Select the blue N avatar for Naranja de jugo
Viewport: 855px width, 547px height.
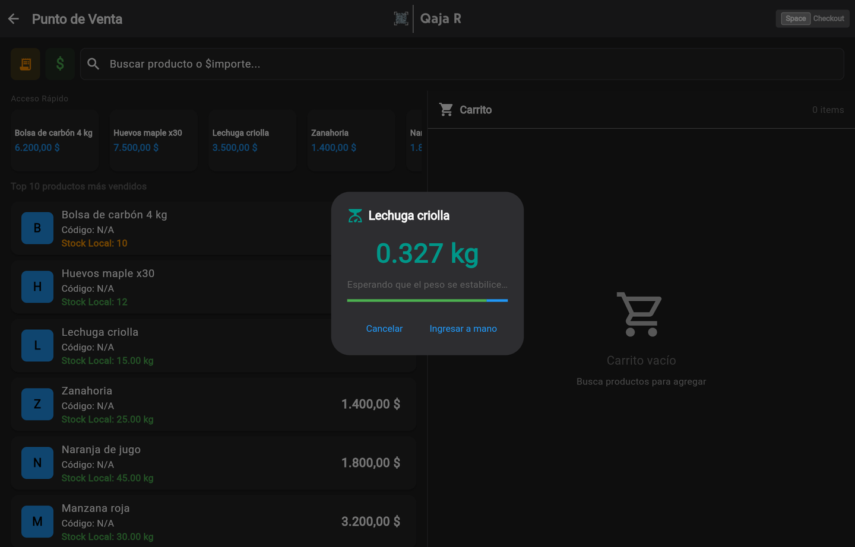pos(37,463)
